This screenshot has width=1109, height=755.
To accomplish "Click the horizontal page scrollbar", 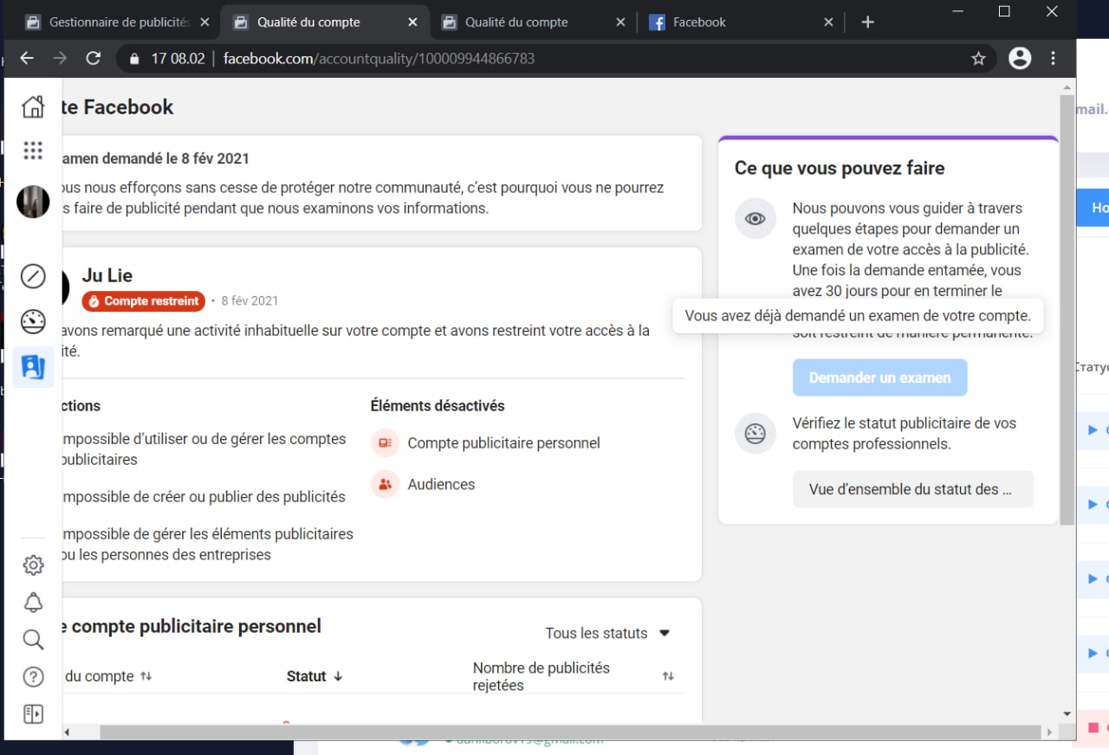I will (x=570, y=732).
